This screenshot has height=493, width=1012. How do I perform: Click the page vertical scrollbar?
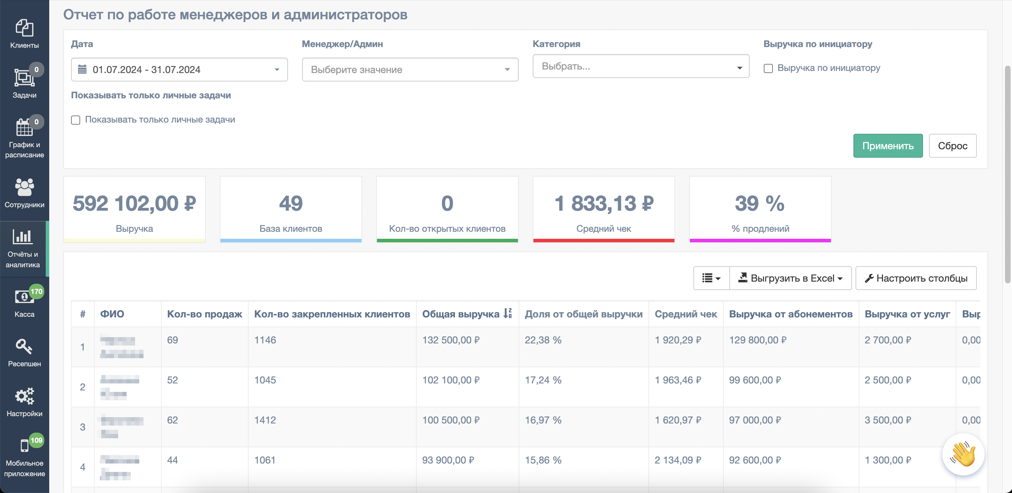1007,175
